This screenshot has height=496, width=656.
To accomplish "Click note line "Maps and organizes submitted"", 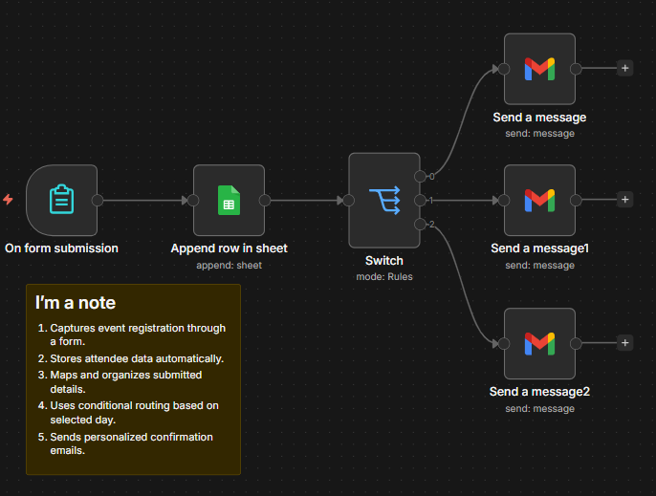I will point(126,375).
